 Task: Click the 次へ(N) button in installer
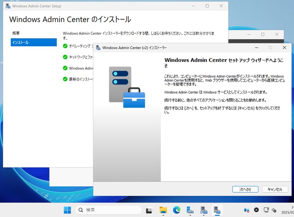[x=245, y=189]
